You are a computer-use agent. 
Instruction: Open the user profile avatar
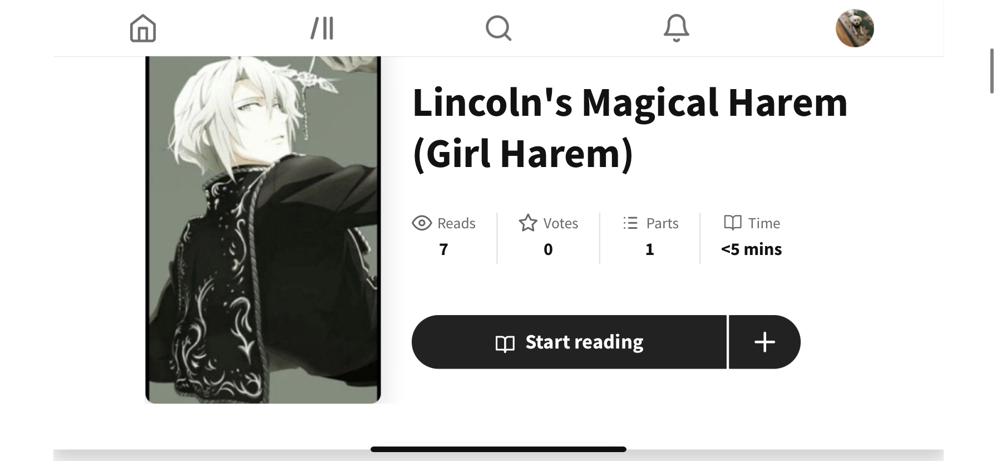(855, 28)
